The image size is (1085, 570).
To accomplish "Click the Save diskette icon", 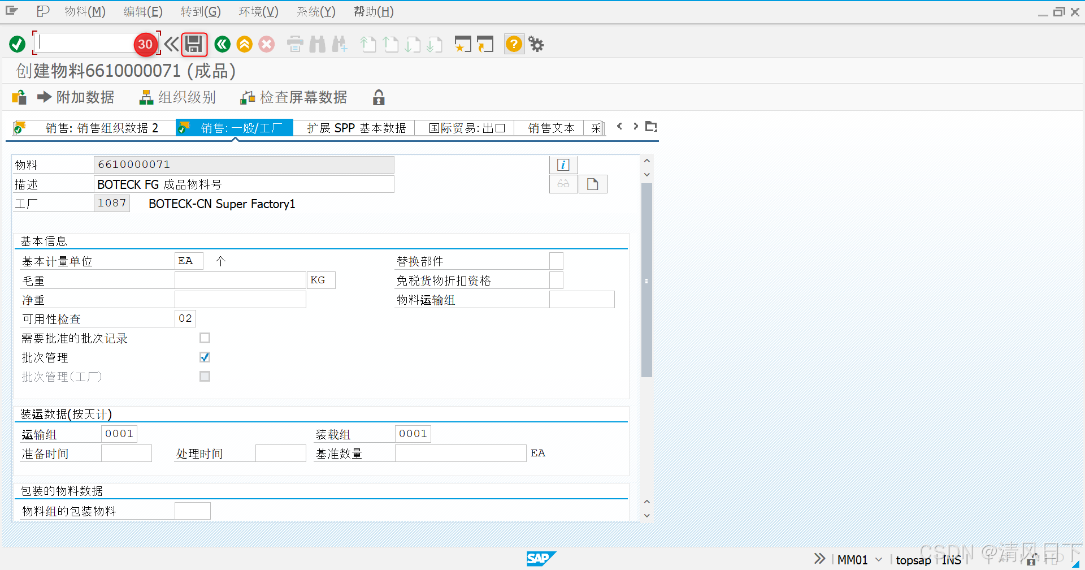I will click(x=194, y=44).
